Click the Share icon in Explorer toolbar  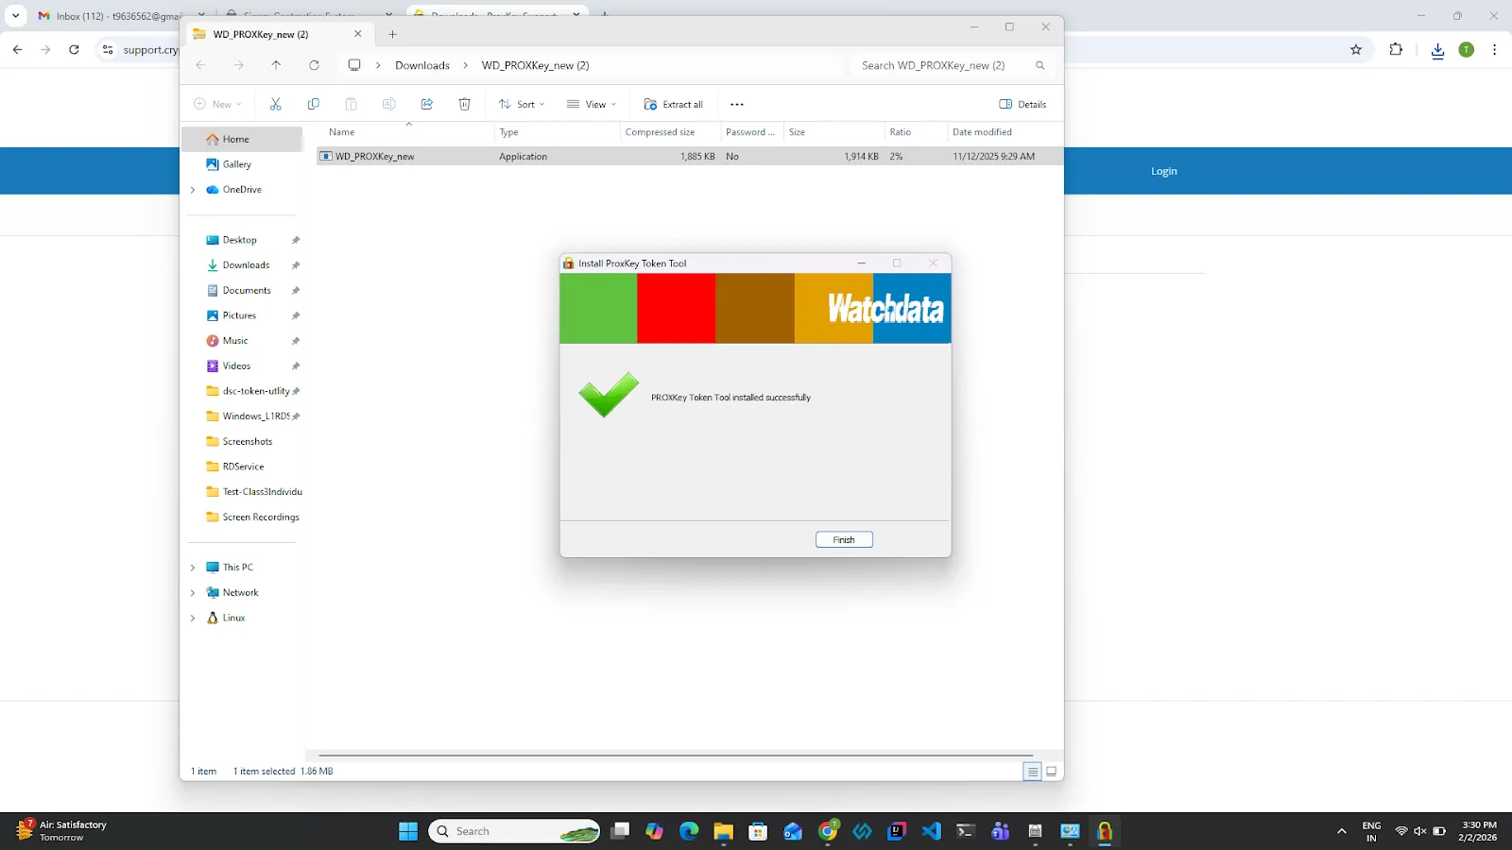point(427,104)
